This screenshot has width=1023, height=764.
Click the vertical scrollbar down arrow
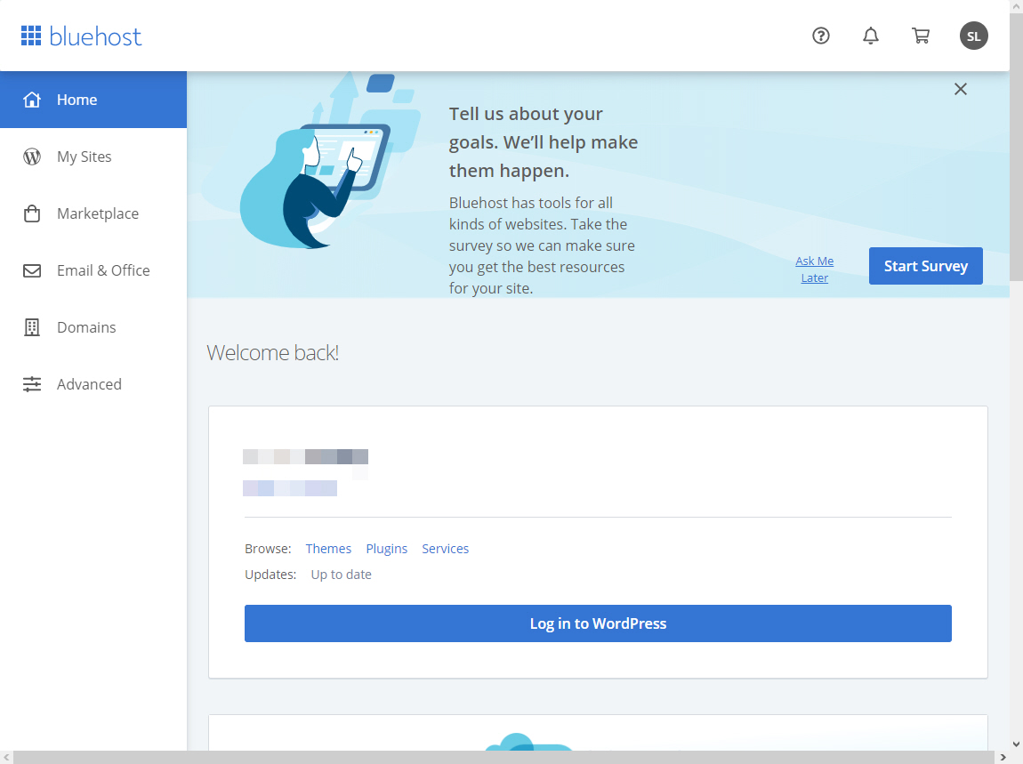tap(1016, 744)
